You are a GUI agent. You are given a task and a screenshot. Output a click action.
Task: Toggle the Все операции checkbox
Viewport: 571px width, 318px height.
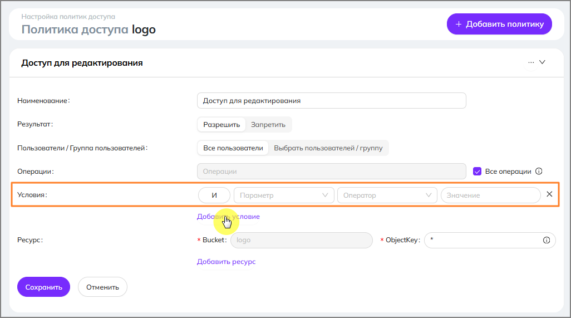[477, 172]
